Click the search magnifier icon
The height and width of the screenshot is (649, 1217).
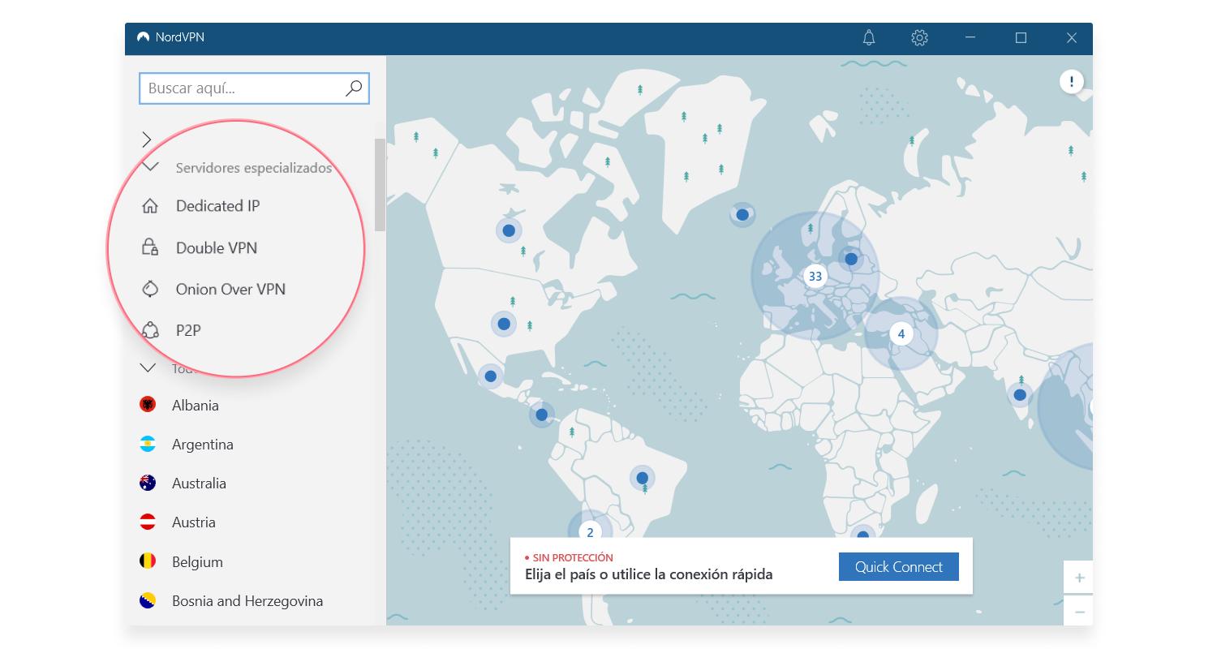click(354, 88)
